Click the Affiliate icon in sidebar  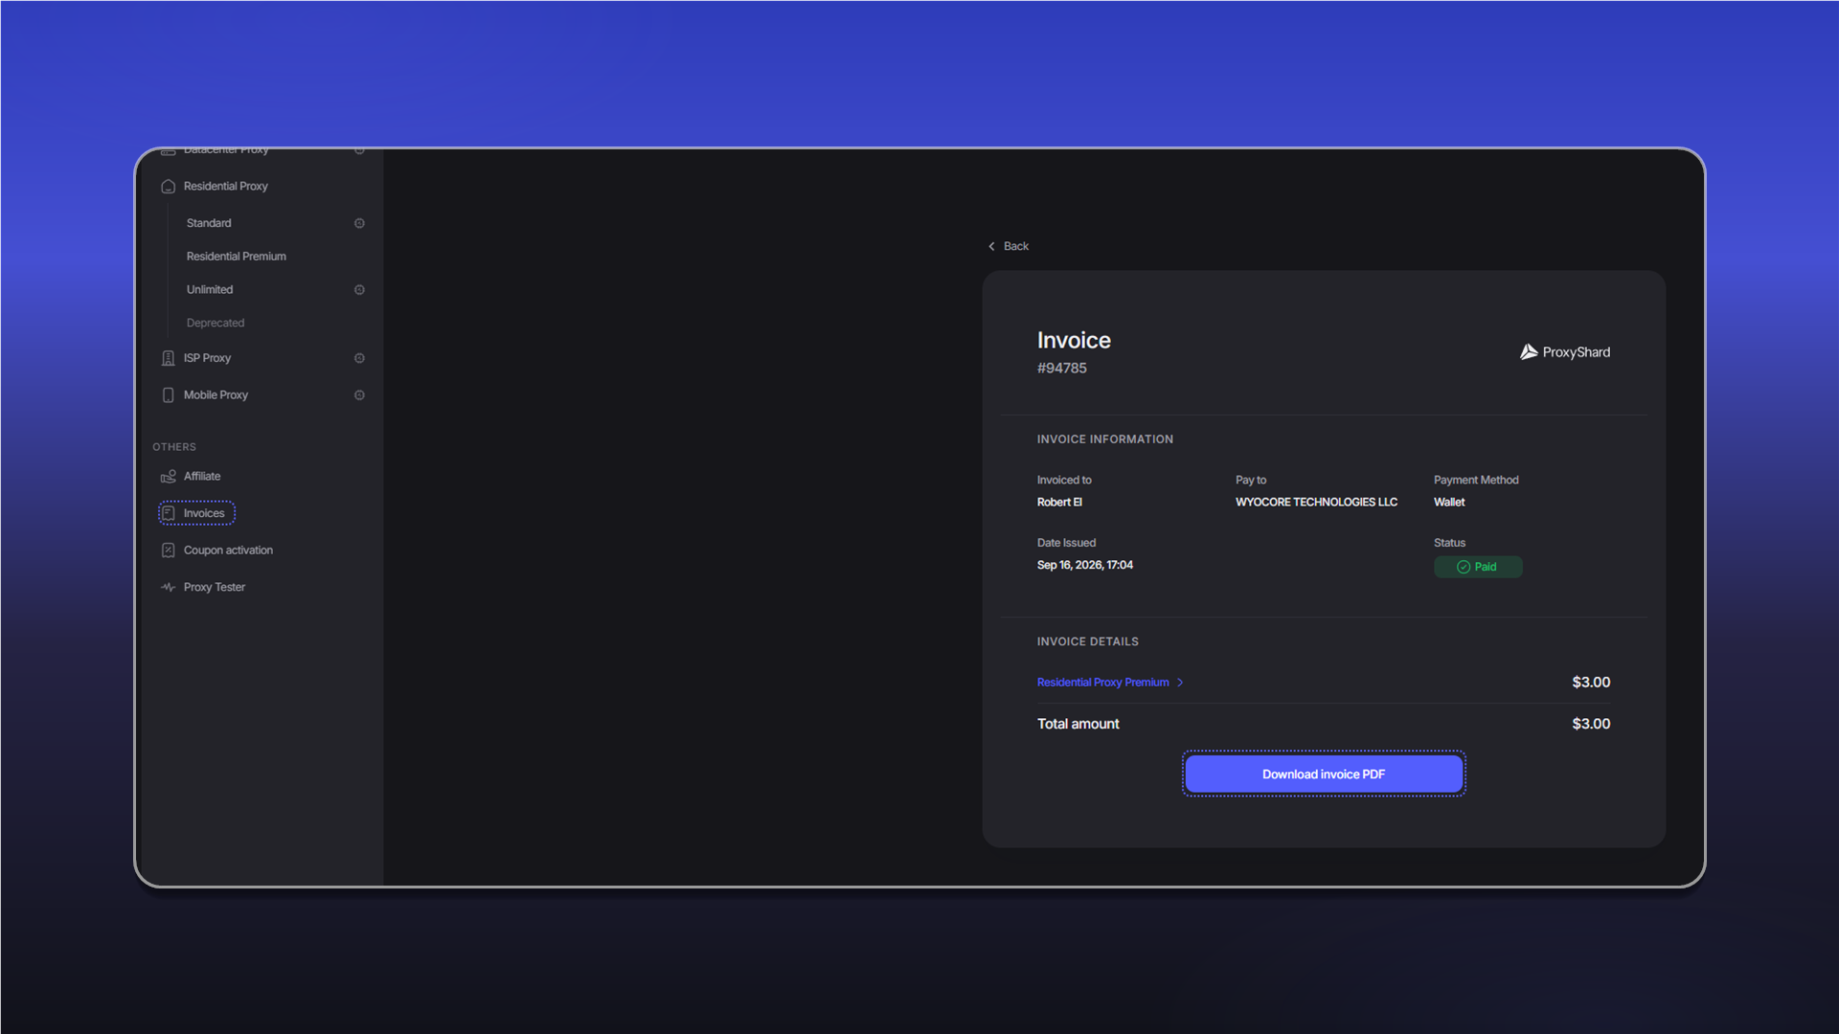click(x=169, y=477)
